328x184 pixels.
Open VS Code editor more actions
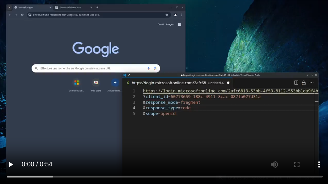pos(312,83)
